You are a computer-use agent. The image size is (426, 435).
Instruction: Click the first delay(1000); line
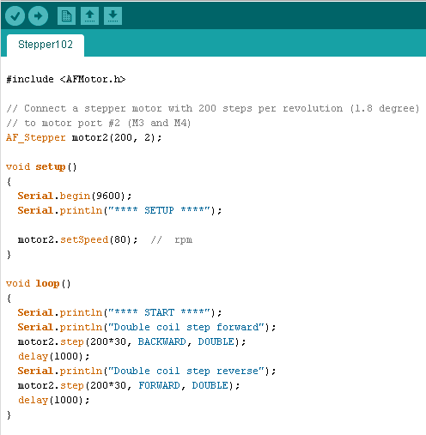click(x=53, y=356)
